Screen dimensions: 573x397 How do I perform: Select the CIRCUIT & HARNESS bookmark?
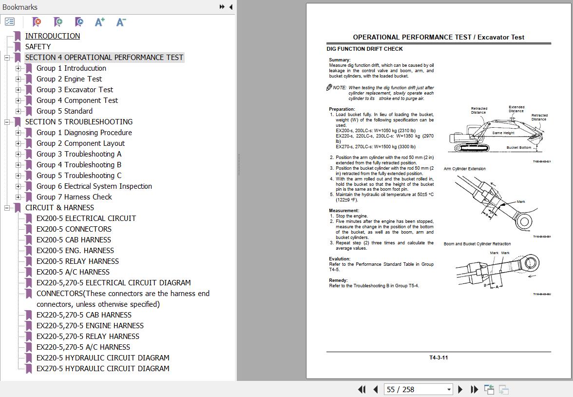[59, 208]
